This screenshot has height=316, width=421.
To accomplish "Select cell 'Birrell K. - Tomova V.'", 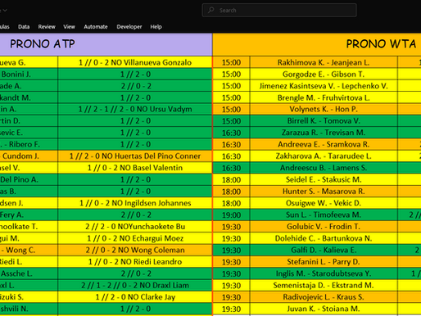I will tap(324, 121).
